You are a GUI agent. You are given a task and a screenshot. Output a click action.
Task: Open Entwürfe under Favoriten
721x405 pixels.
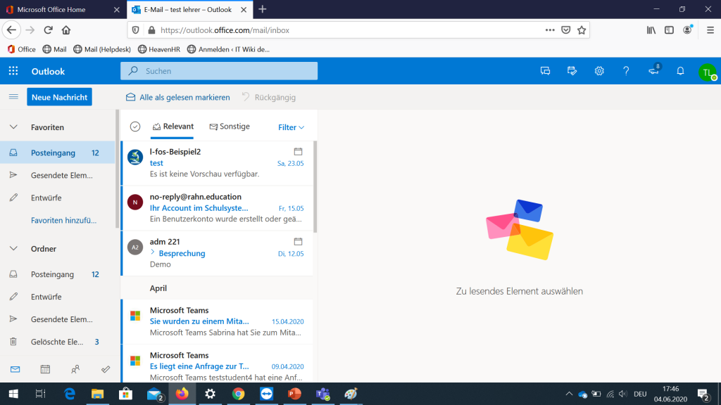pyautogui.click(x=58, y=198)
